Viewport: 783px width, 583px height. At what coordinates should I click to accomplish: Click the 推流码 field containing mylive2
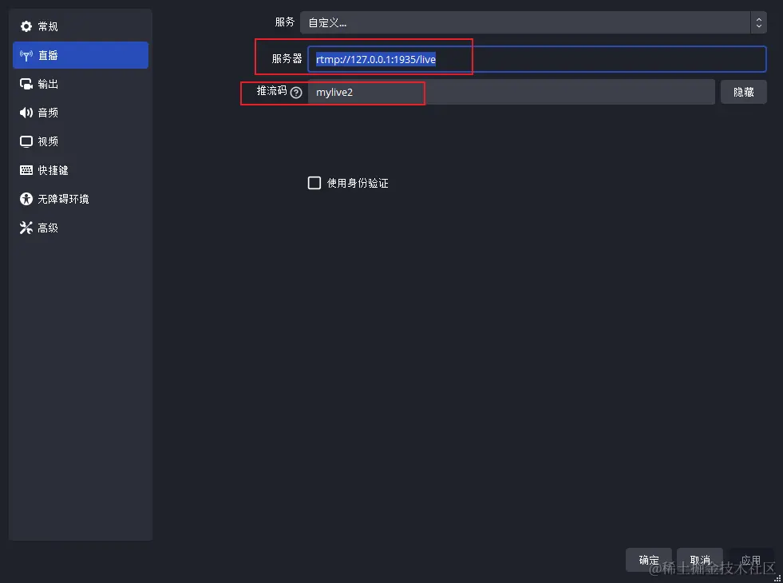tap(512, 92)
